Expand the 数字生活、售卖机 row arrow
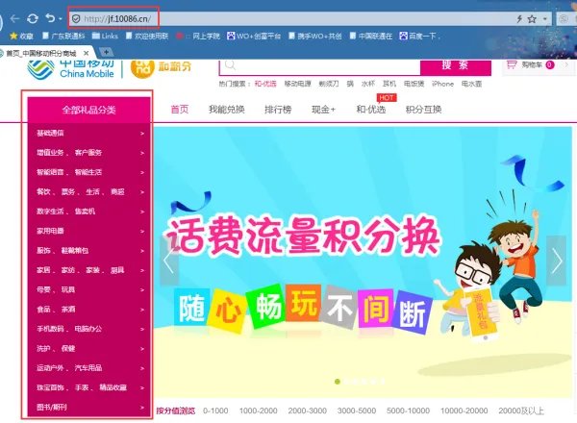Screen dimensions: 577x423 [142, 211]
